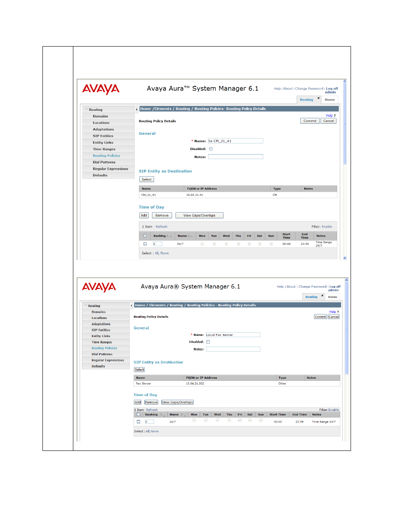Close the Routing tab in lower screenshot

pyautogui.click(x=323, y=295)
